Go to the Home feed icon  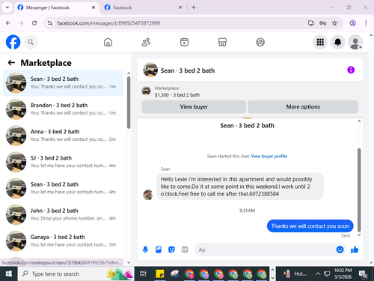pyautogui.click(x=108, y=42)
